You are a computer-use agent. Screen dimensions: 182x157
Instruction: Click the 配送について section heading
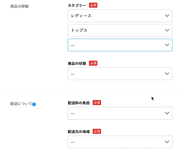pyautogui.click(x=21, y=104)
